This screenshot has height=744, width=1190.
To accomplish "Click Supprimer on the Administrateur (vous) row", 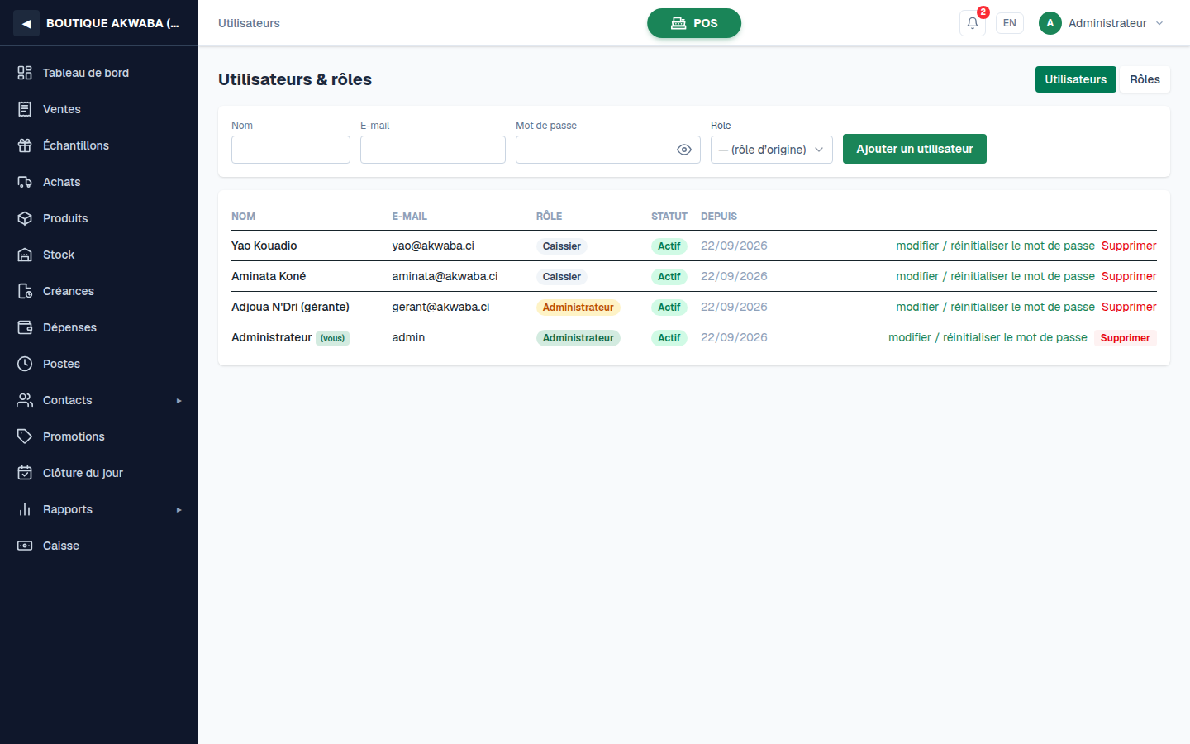I will (x=1125, y=338).
